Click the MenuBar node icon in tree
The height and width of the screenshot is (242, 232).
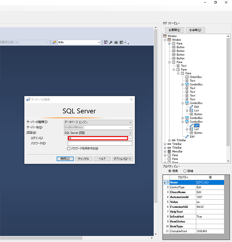169,151
